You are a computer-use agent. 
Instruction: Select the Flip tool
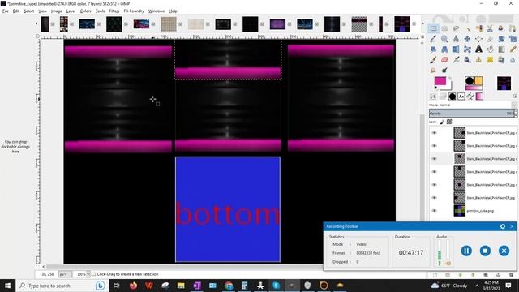456,49
